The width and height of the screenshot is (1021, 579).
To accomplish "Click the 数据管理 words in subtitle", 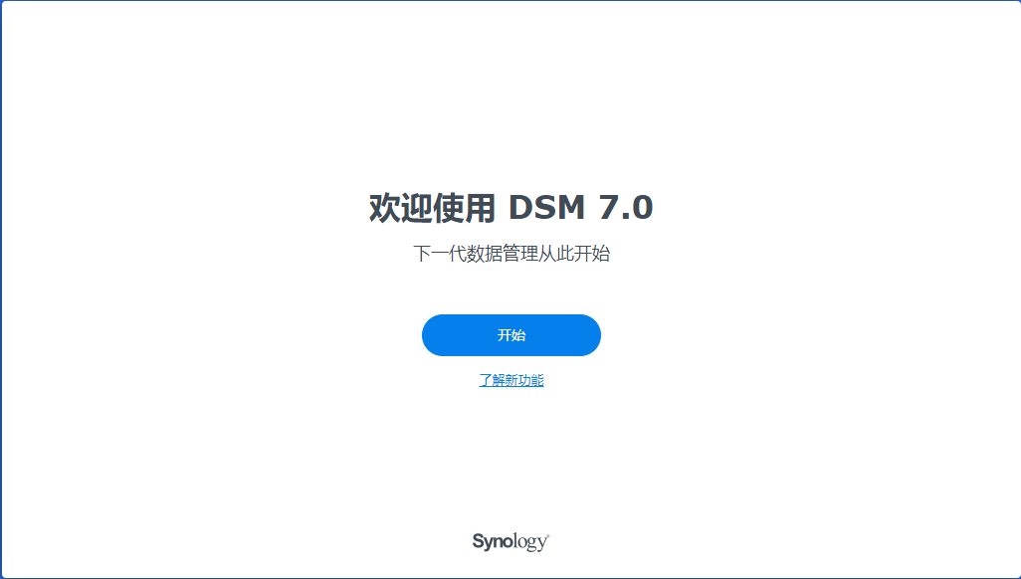I will coord(500,254).
